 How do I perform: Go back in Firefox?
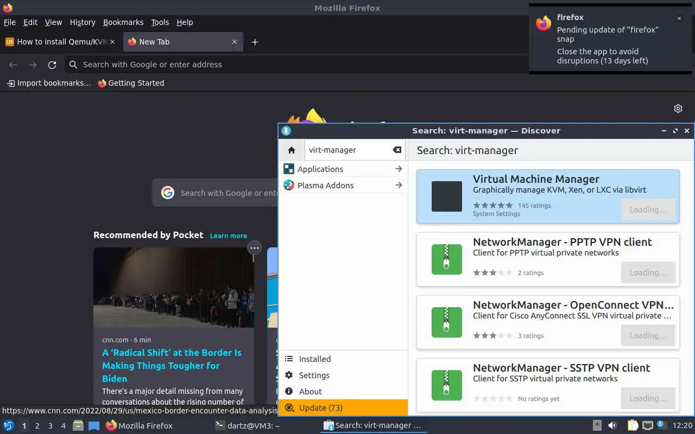click(x=13, y=65)
